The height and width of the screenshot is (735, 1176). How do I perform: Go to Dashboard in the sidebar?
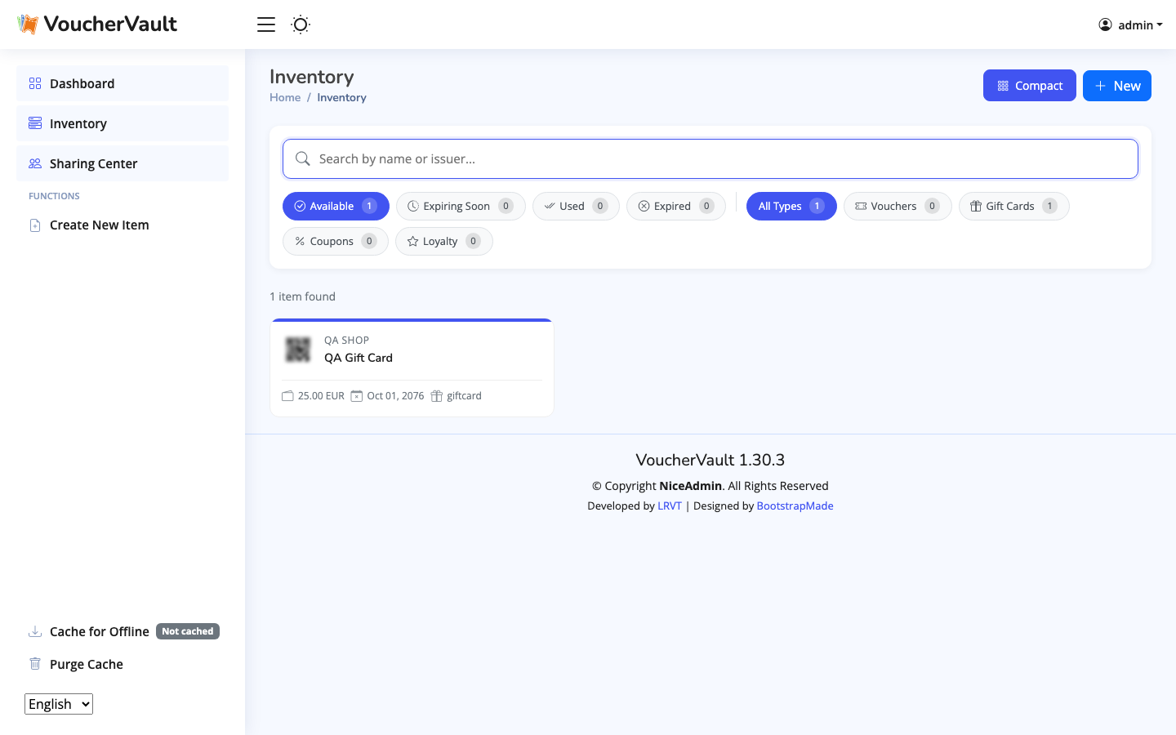(122, 83)
